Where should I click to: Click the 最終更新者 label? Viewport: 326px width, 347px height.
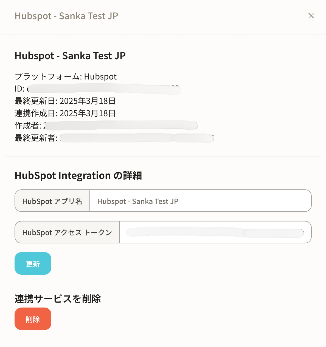point(36,138)
